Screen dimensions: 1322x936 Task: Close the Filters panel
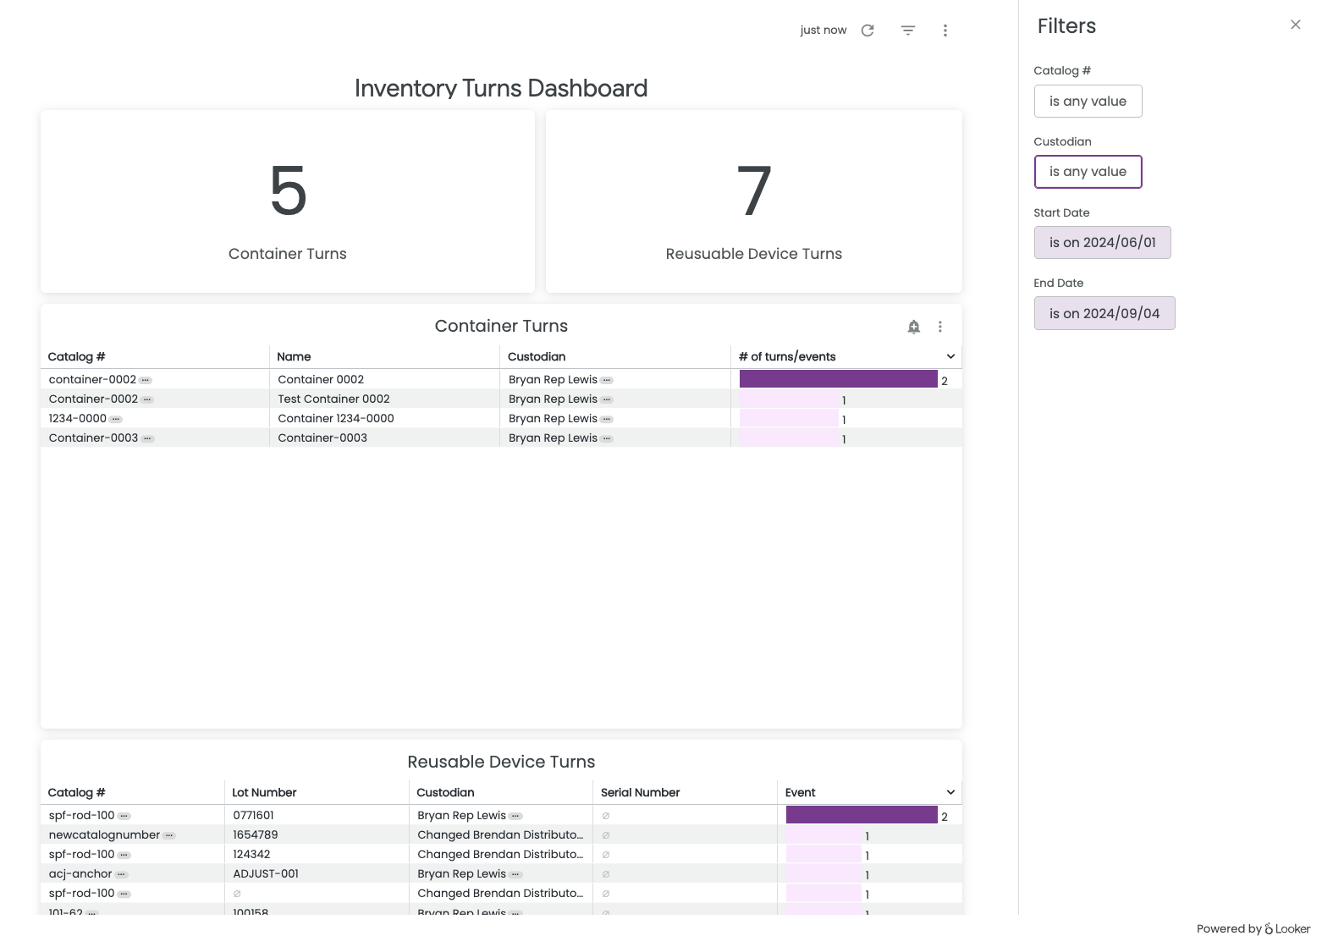click(1295, 25)
